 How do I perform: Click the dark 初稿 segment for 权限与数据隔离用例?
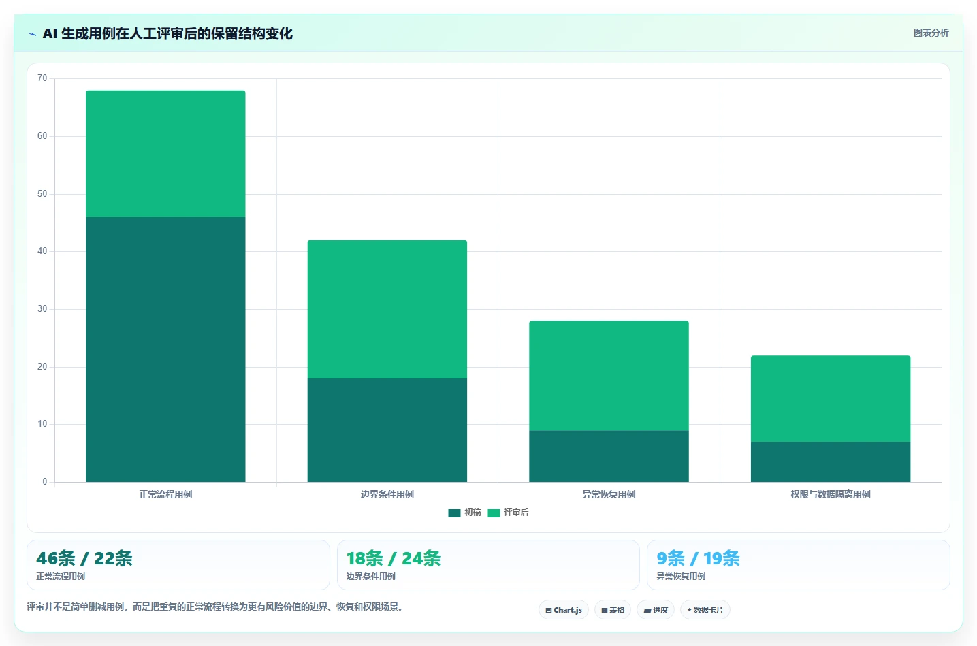click(x=831, y=462)
